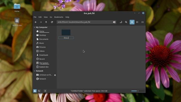The width and height of the screenshot is (181, 102).
Task: Switch to compact view
Action: [143, 22]
